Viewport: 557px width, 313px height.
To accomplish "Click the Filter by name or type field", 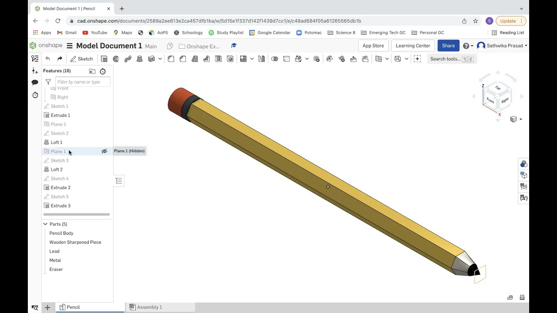I will [x=83, y=82].
